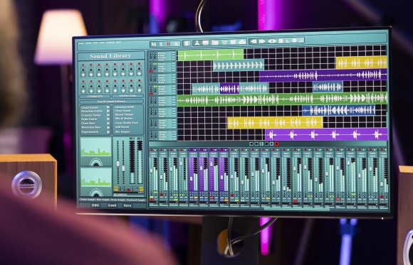The image size is (413, 265).
Task: Expand the Clean Bass category arrow
Action: coord(108,123)
